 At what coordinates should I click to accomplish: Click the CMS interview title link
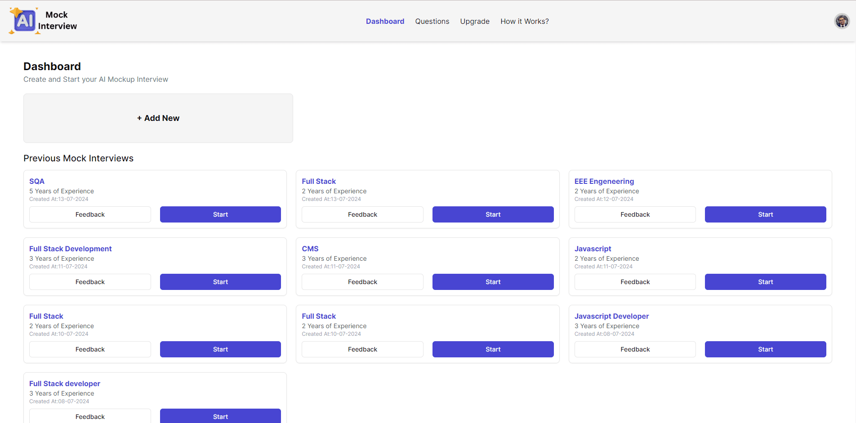[310, 249]
